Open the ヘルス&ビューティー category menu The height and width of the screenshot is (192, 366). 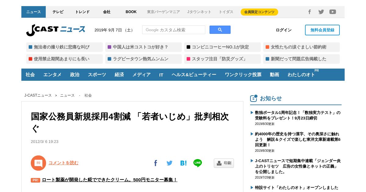click(194, 75)
